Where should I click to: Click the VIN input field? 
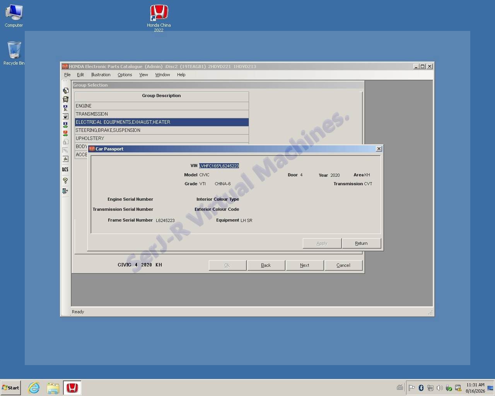point(219,166)
